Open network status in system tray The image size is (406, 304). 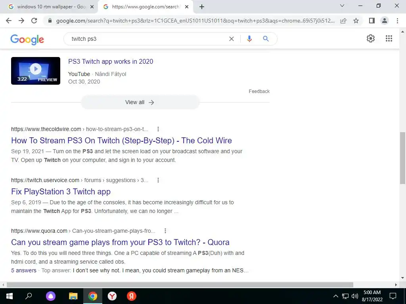[345, 296]
